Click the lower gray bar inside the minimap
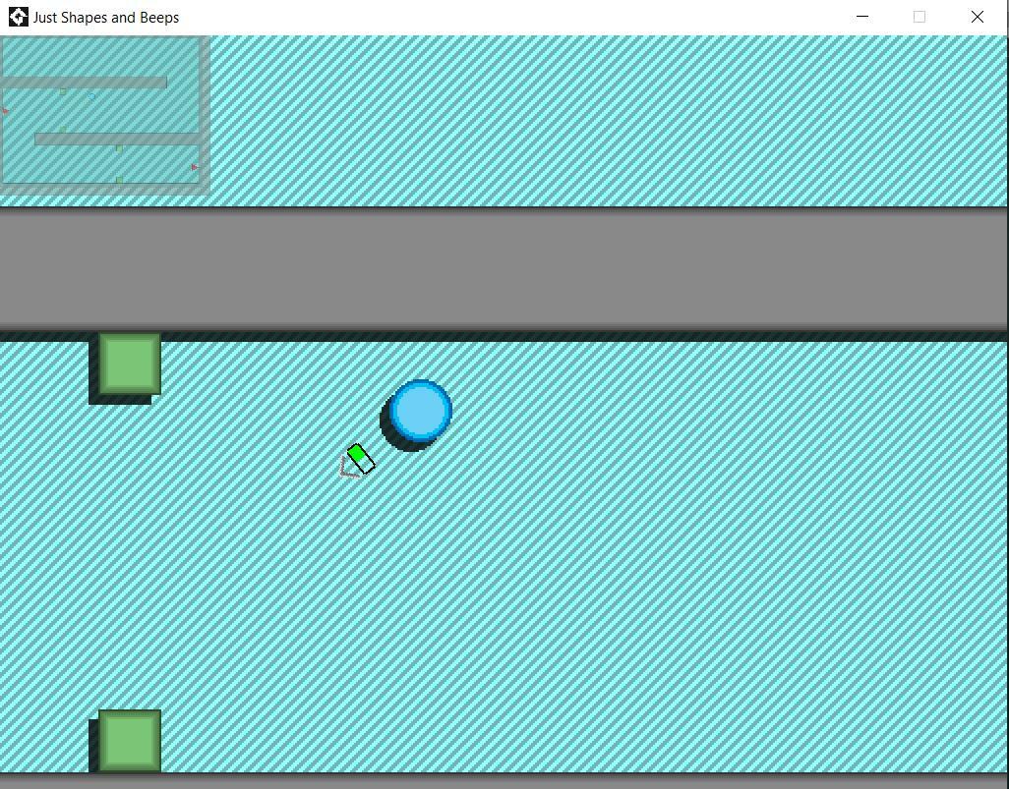The width and height of the screenshot is (1009, 789). coord(116,140)
